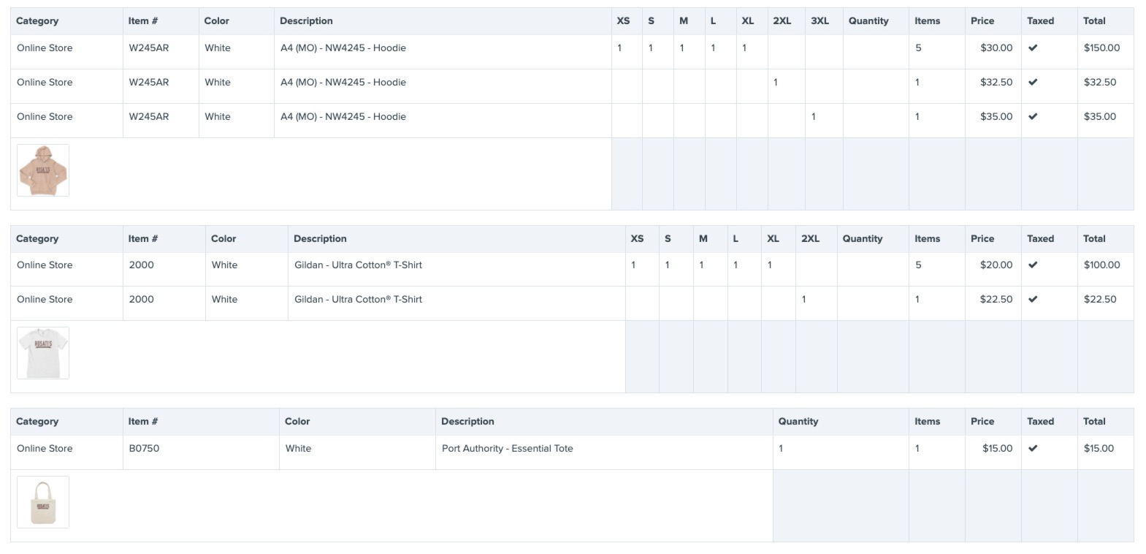Toggle Taxed checkmark on $32.50 hoodie row
Viewport: 1146px width, 554px height.
[1033, 83]
